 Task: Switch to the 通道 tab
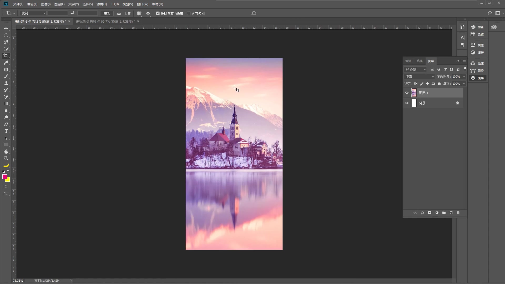tap(408, 61)
